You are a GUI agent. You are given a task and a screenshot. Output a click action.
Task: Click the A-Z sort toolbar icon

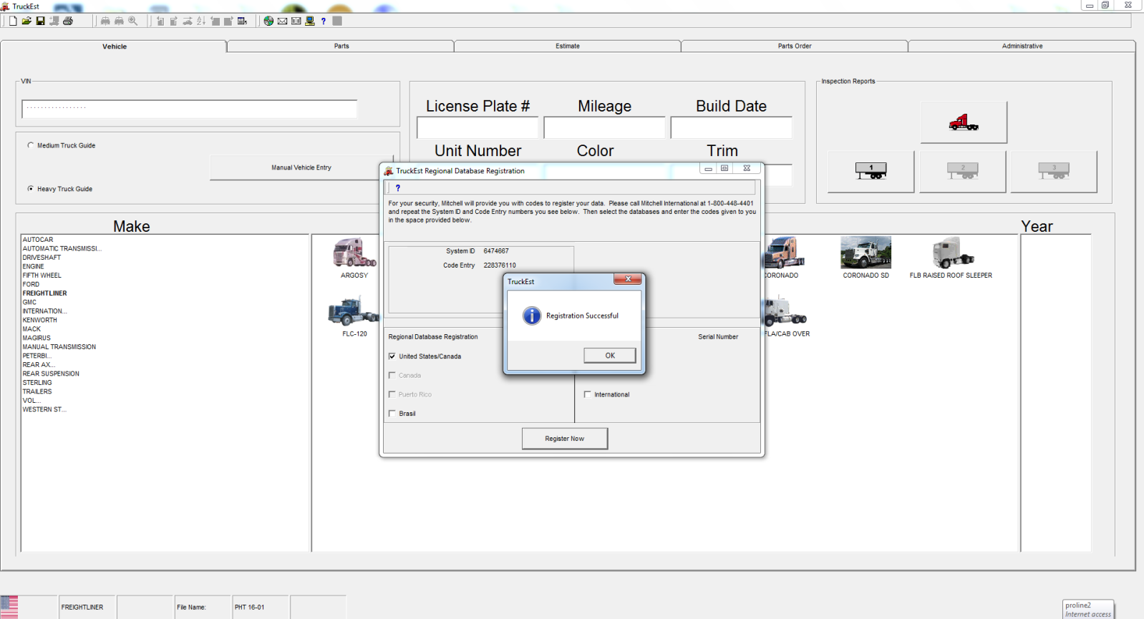[200, 21]
